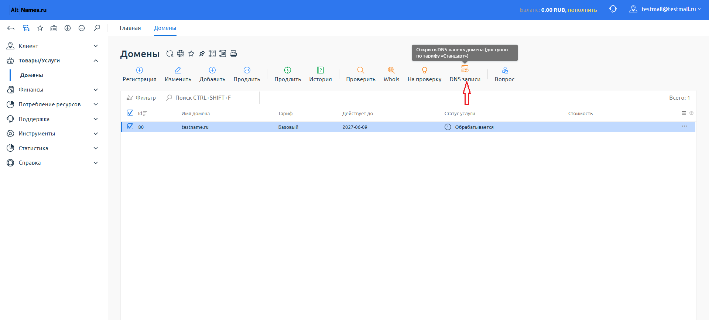This screenshot has width=709, height=320.
Task: Click small gear icon in table header
Action: coord(692,113)
